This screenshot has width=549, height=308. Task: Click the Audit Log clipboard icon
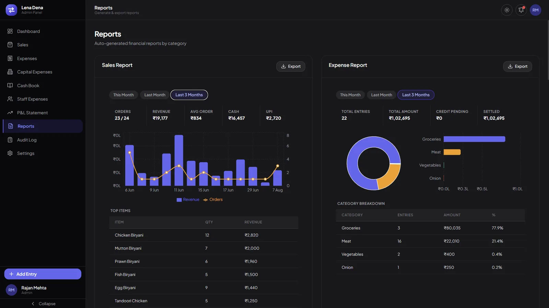tap(10, 140)
